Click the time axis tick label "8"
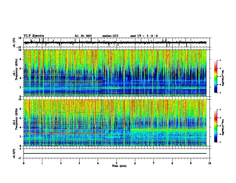The image size is (236, 183). tap(172, 163)
